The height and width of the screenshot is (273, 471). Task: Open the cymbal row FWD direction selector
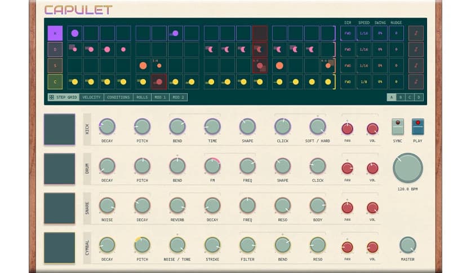point(348,82)
